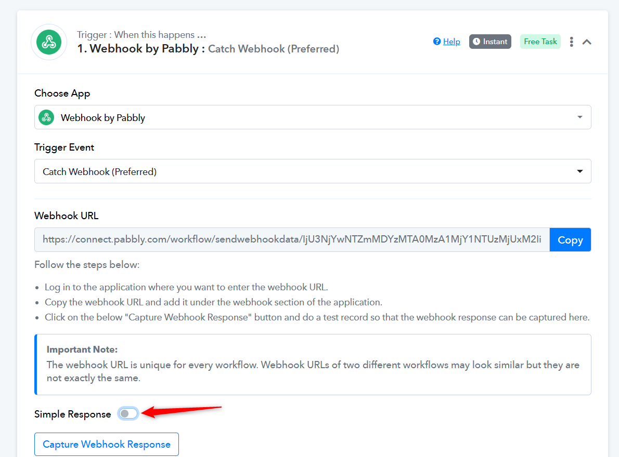Screen dimensions: 619x457
Task: Open the three-dot options menu
Action: click(x=571, y=42)
